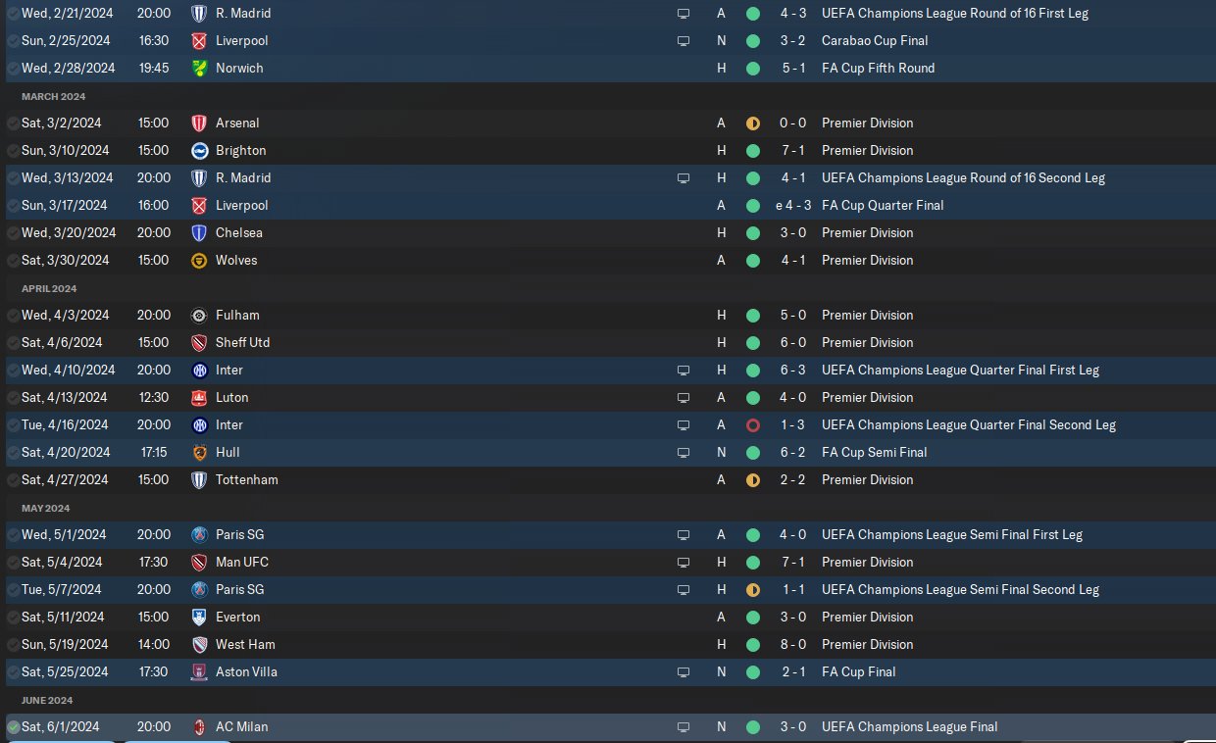Click the Paris SG badge on 5/1/2024

(x=199, y=534)
